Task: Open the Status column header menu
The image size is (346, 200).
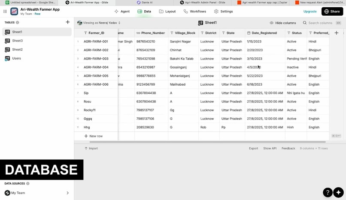Action: click(296, 33)
